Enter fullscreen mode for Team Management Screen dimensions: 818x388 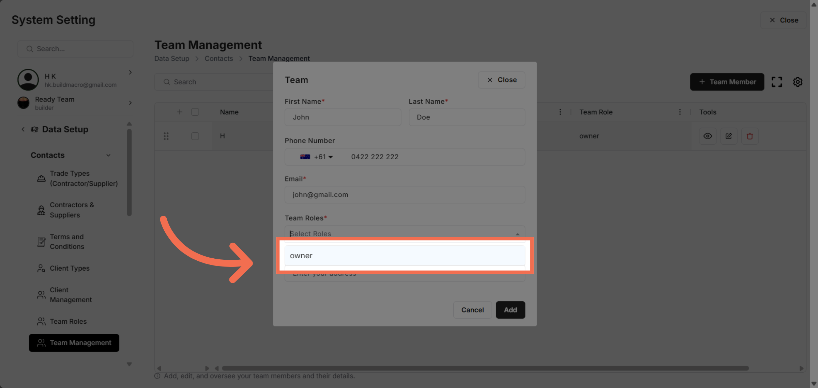click(777, 82)
